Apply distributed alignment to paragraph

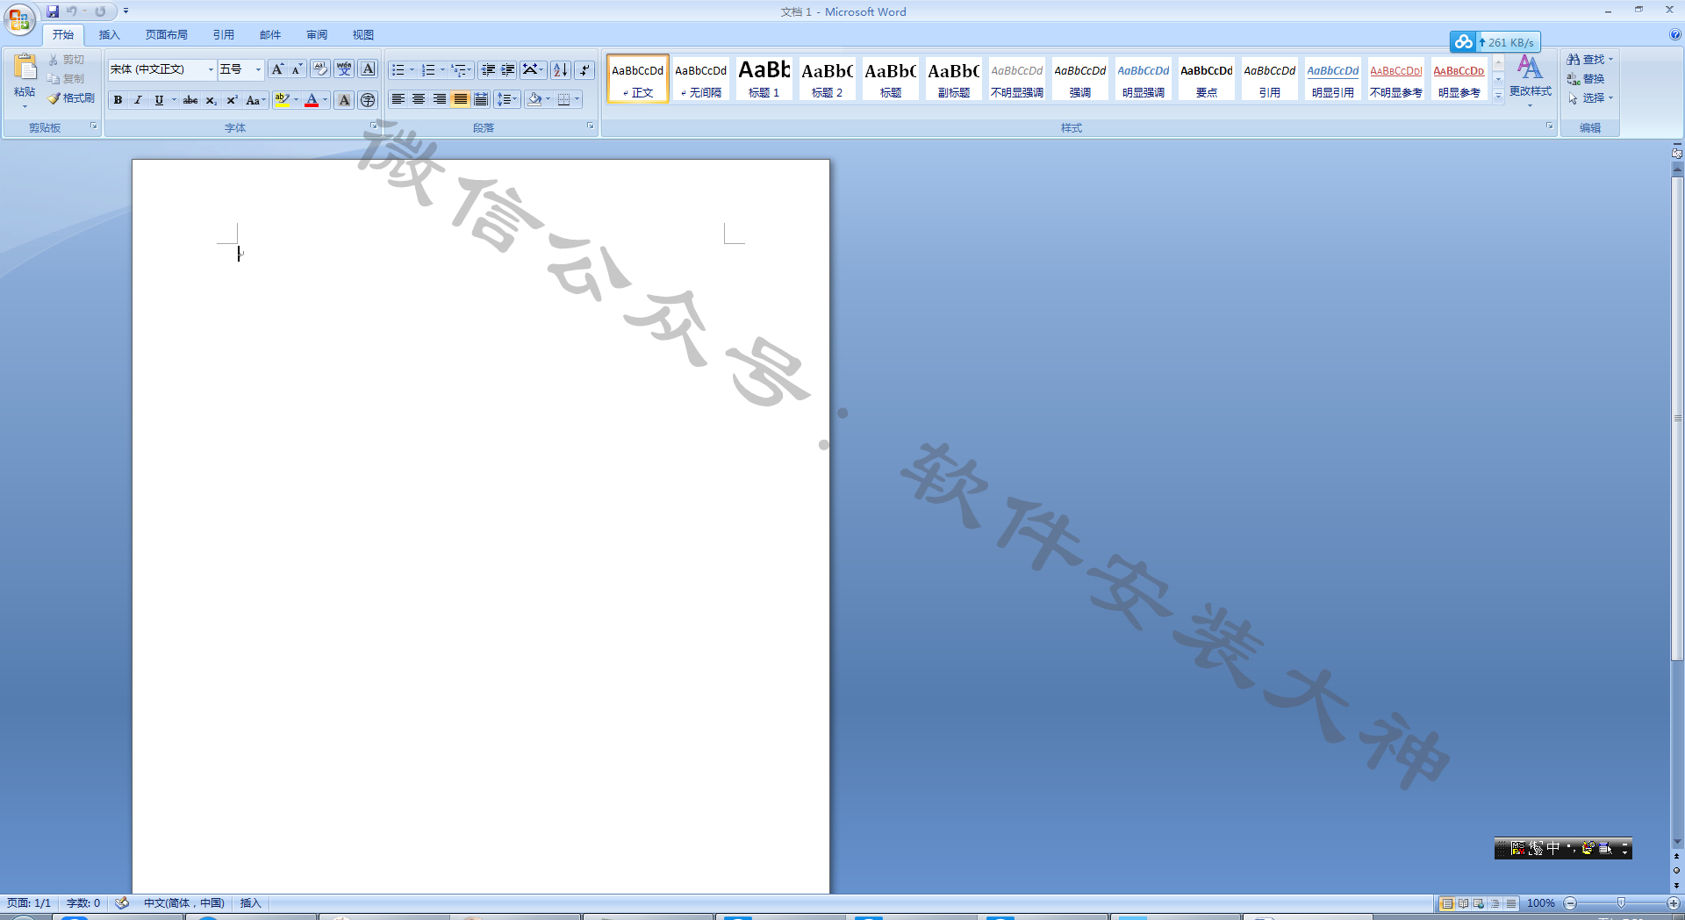click(x=481, y=100)
